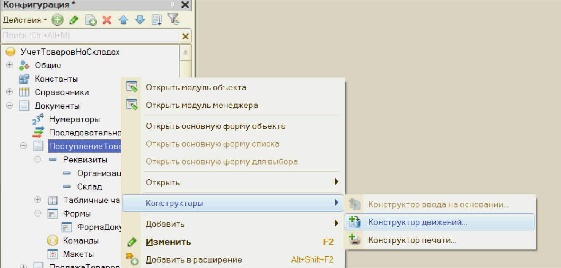Click the Реквизиты node icon
The image size is (561, 268).
(x=52, y=160)
